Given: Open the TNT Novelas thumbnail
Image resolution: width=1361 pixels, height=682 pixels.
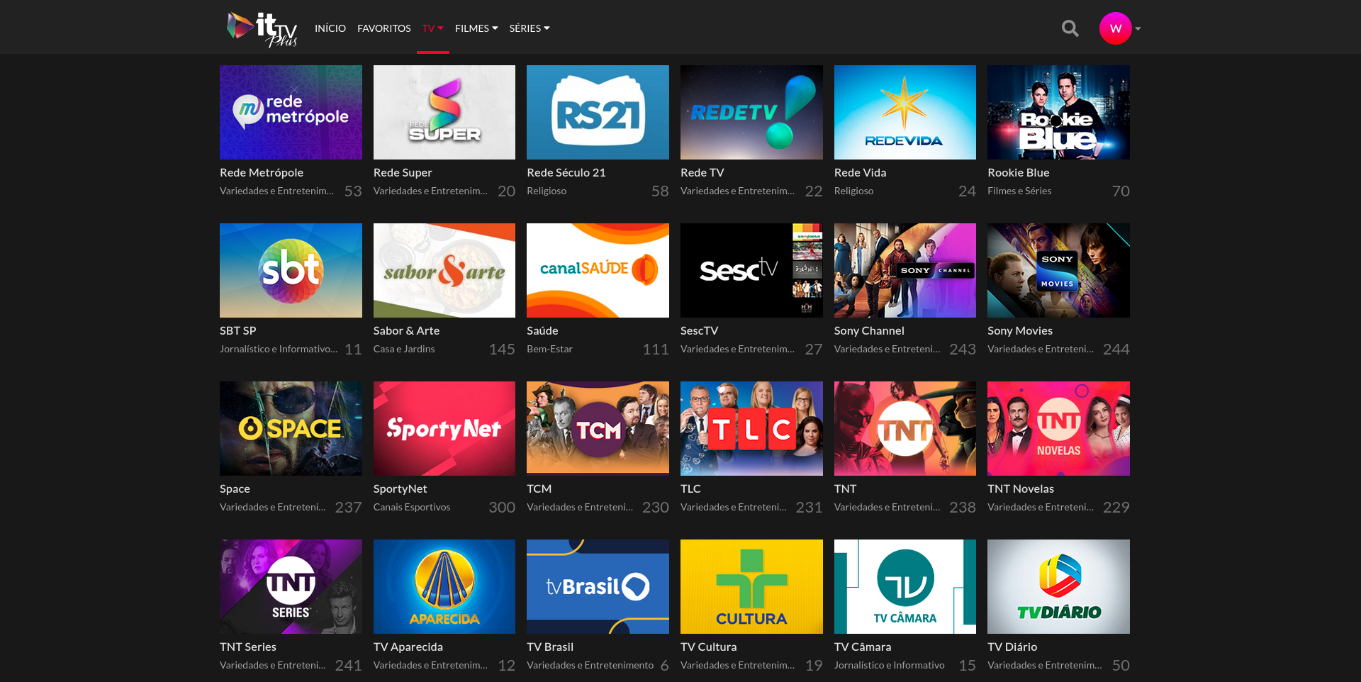Looking at the screenshot, I should click(1058, 428).
